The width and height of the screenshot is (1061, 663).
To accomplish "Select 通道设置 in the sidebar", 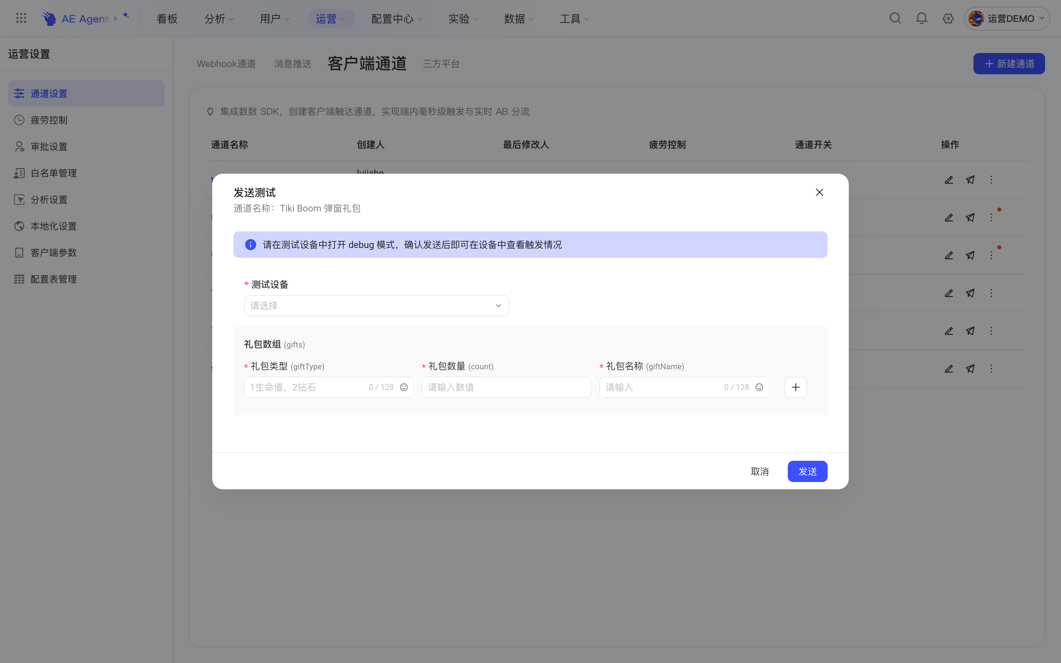I will coord(86,93).
